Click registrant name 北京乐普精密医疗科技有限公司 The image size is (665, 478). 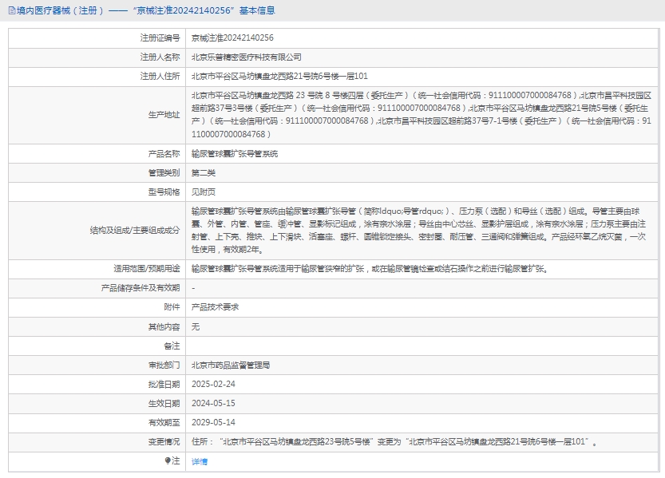coord(247,57)
